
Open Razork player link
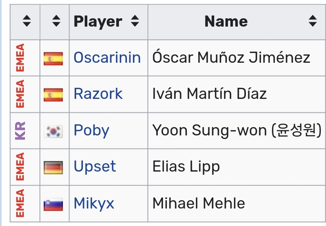point(98,94)
